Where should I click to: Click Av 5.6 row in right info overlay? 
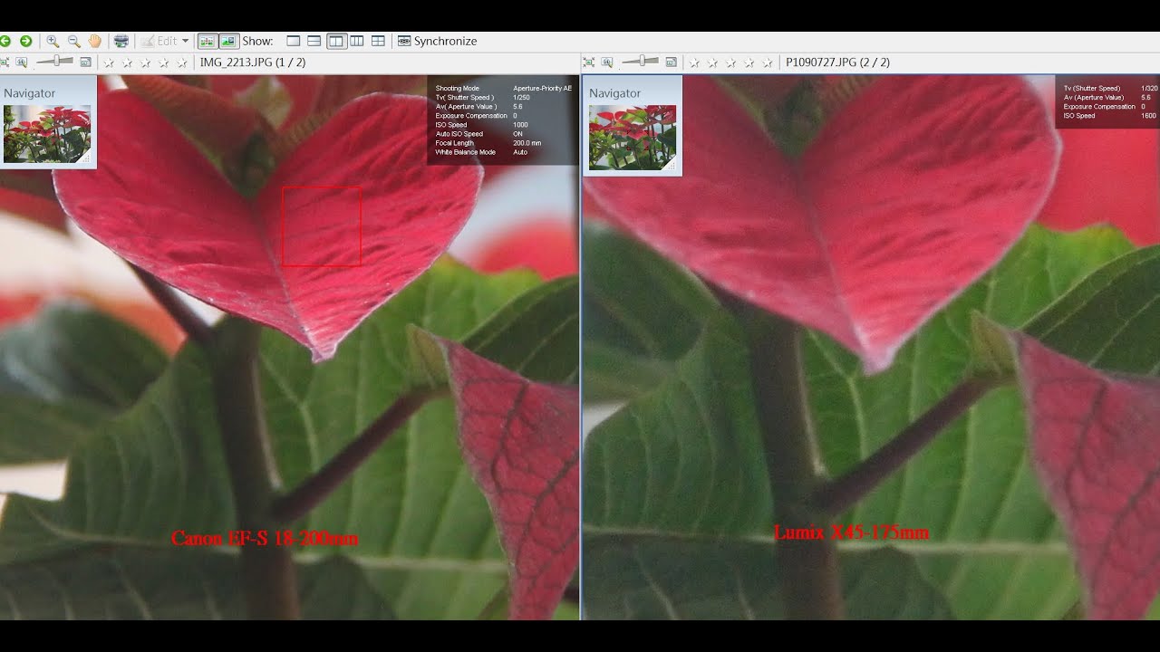1108,98
